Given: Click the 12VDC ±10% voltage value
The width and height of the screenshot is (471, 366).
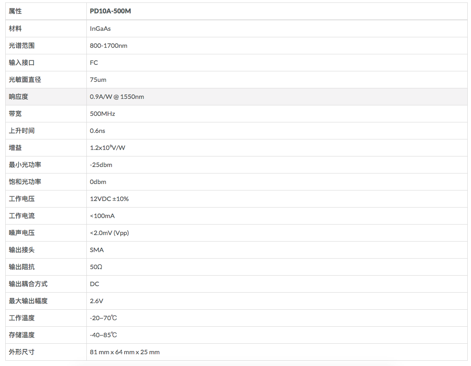Looking at the screenshot, I should [109, 199].
